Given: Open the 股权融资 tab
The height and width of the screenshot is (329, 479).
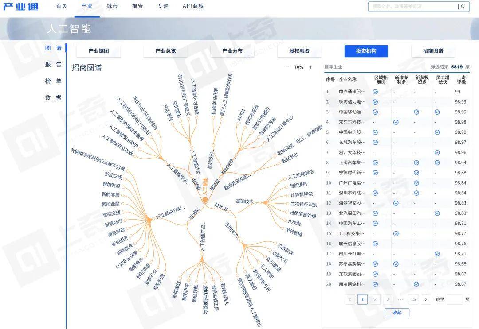Looking at the screenshot, I should pos(299,51).
